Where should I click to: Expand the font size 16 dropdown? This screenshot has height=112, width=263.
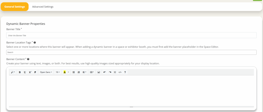[x=58, y=72]
